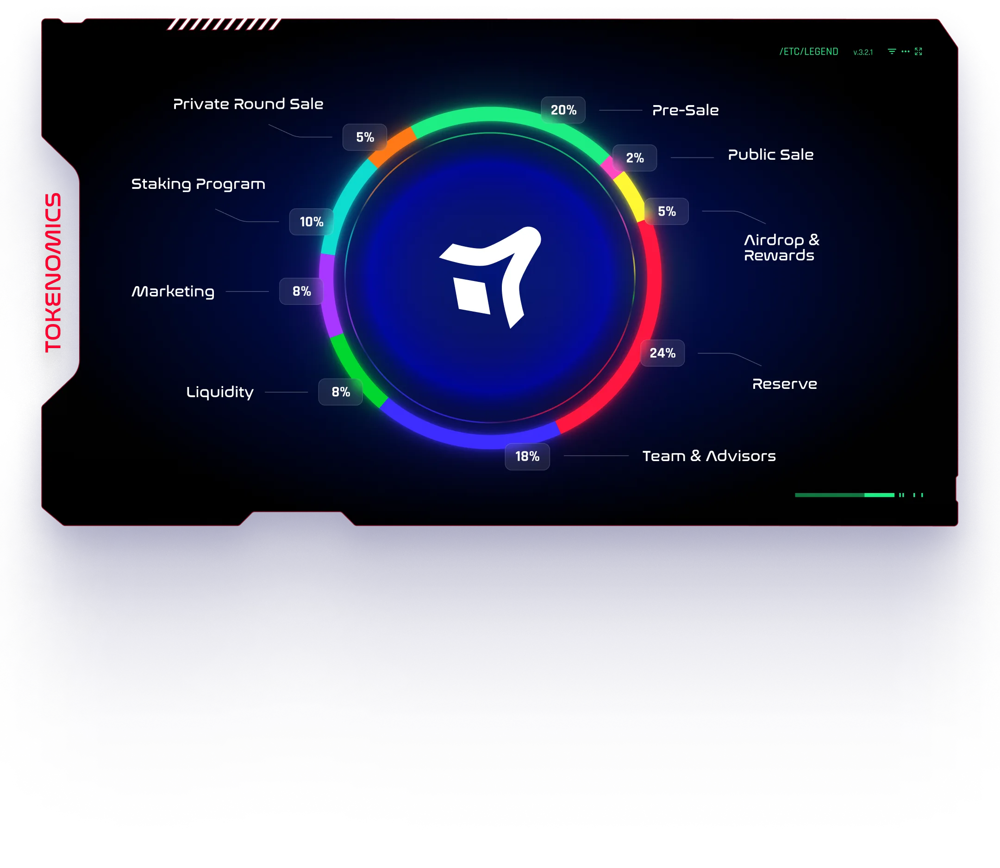Click the 8% Liquidity badge
The width and height of the screenshot is (1000, 868).
(341, 392)
